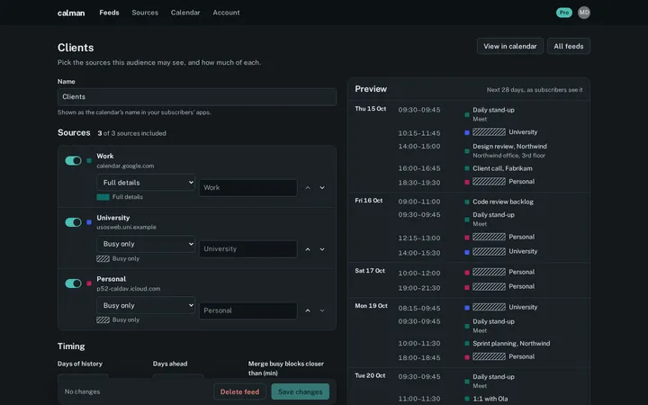Click Mon 19 Oct date heading
The width and height of the screenshot is (648, 405).
pos(371,306)
